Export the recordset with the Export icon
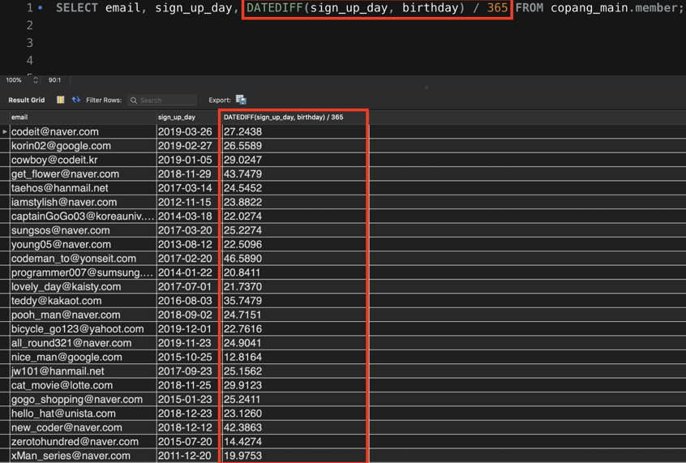The height and width of the screenshot is (463, 686). click(x=241, y=100)
